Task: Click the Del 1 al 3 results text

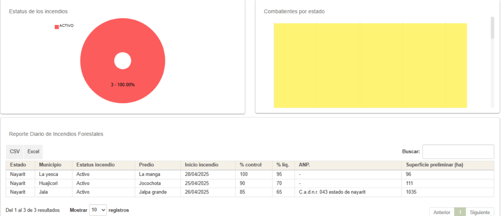Action: click(33, 210)
